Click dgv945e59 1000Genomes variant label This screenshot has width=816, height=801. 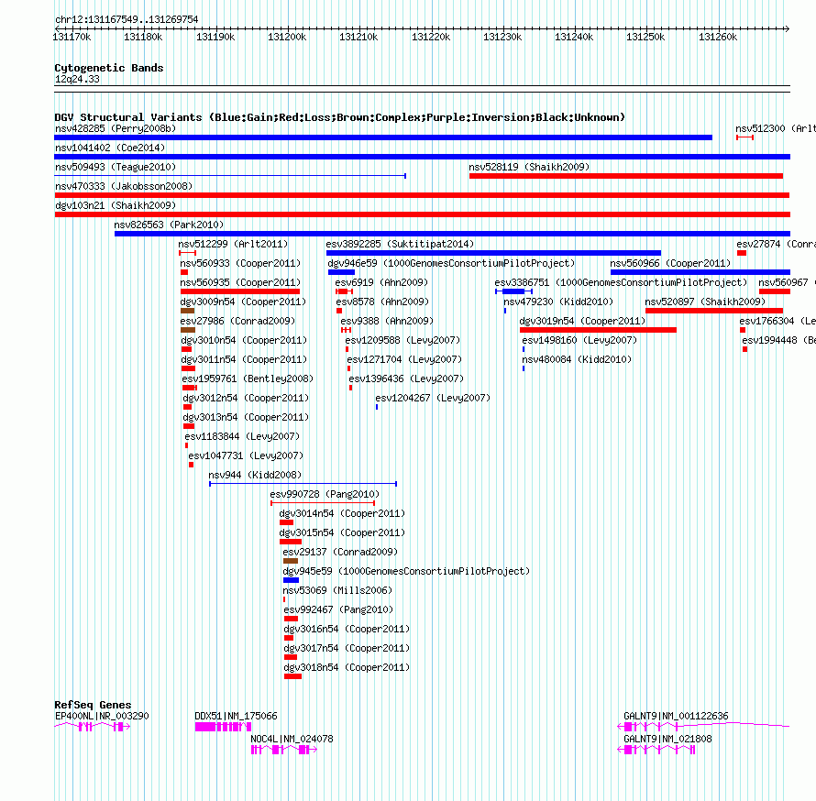[406, 571]
